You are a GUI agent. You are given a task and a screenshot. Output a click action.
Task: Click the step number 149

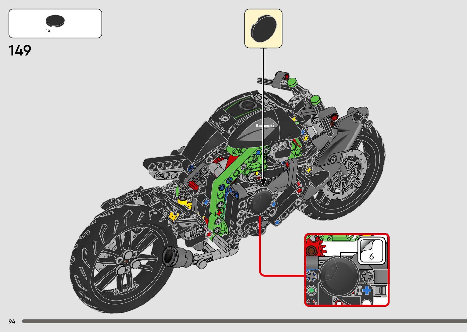(20, 51)
